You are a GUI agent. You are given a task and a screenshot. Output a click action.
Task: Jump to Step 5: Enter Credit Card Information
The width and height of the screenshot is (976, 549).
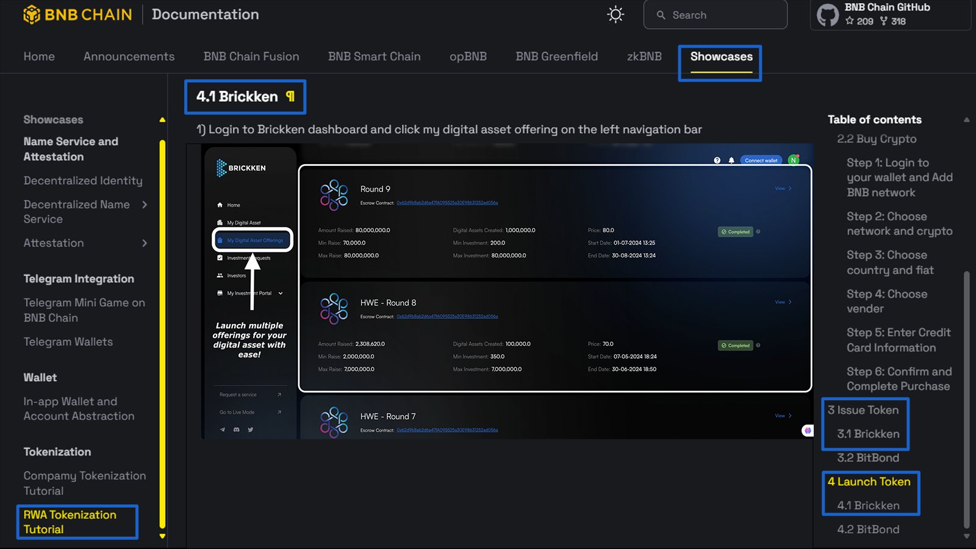pos(899,340)
